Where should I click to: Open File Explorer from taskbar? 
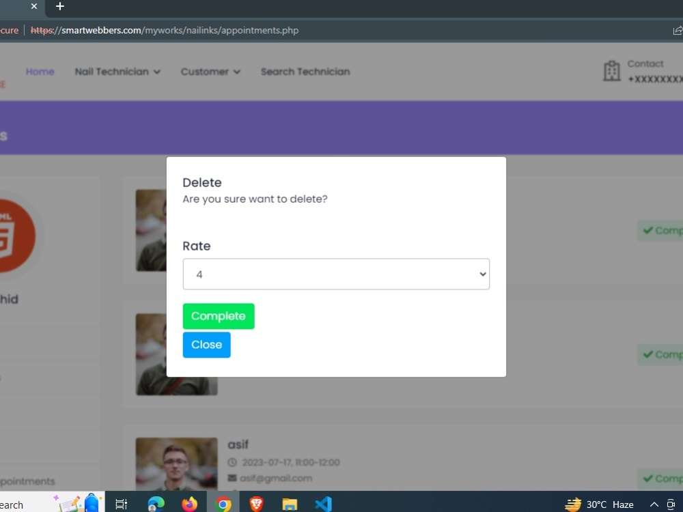pyautogui.click(x=290, y=504)
